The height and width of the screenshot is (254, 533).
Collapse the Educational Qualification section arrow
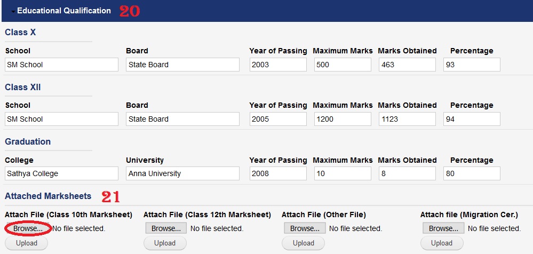tap(13, 11)
